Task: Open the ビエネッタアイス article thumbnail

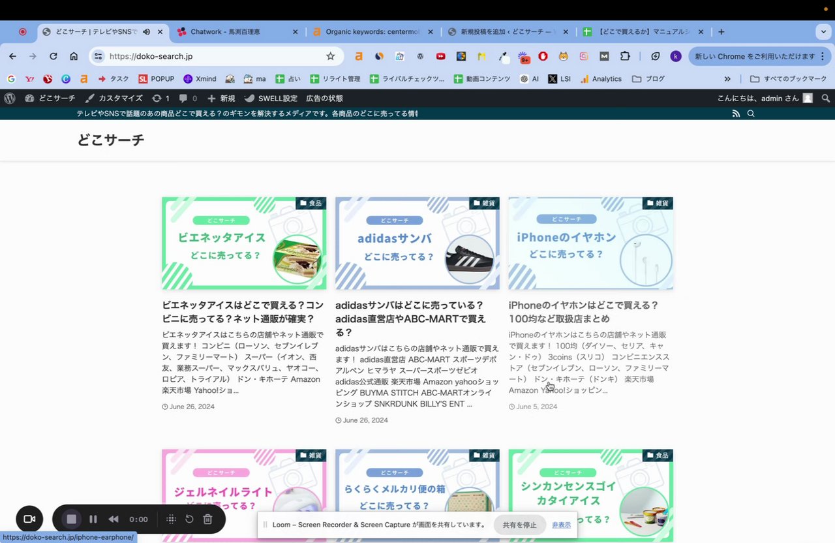Action: (x=244, y=243)
